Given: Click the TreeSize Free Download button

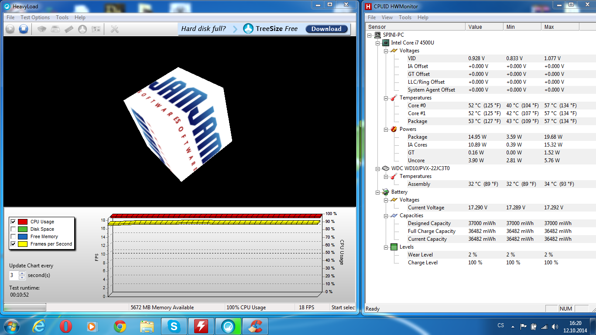Looking at the screenshot, I should click(326, 29).
